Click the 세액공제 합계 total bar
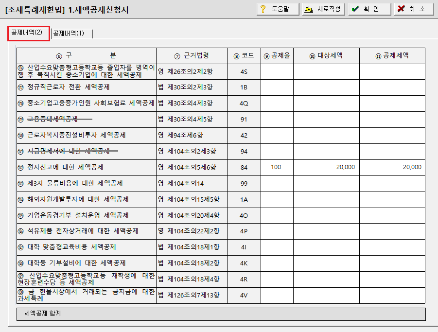Screen dimensions: 438x332 221,314
